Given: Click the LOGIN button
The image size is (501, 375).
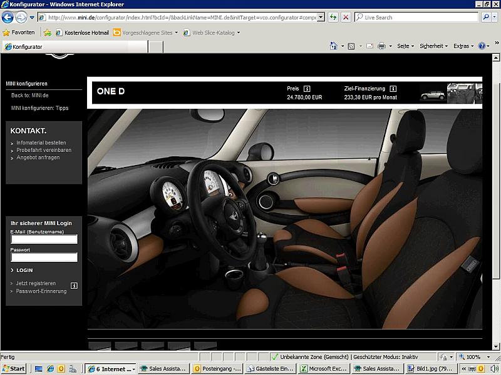Looking at the screenshot, I should point(24,270).
